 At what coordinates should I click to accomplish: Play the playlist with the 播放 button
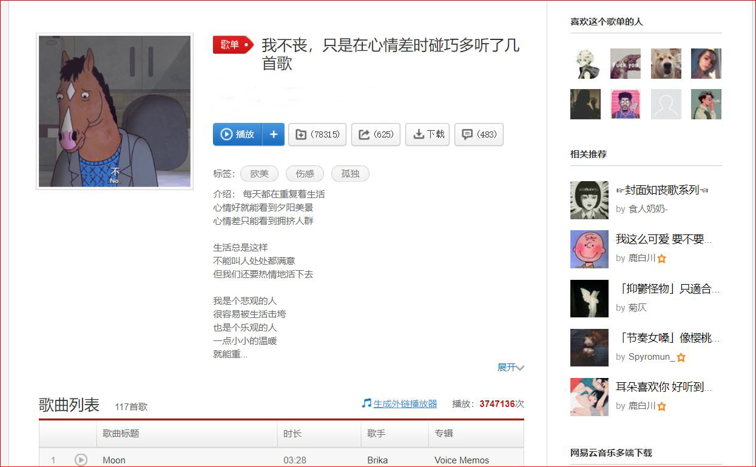point(237,134)
